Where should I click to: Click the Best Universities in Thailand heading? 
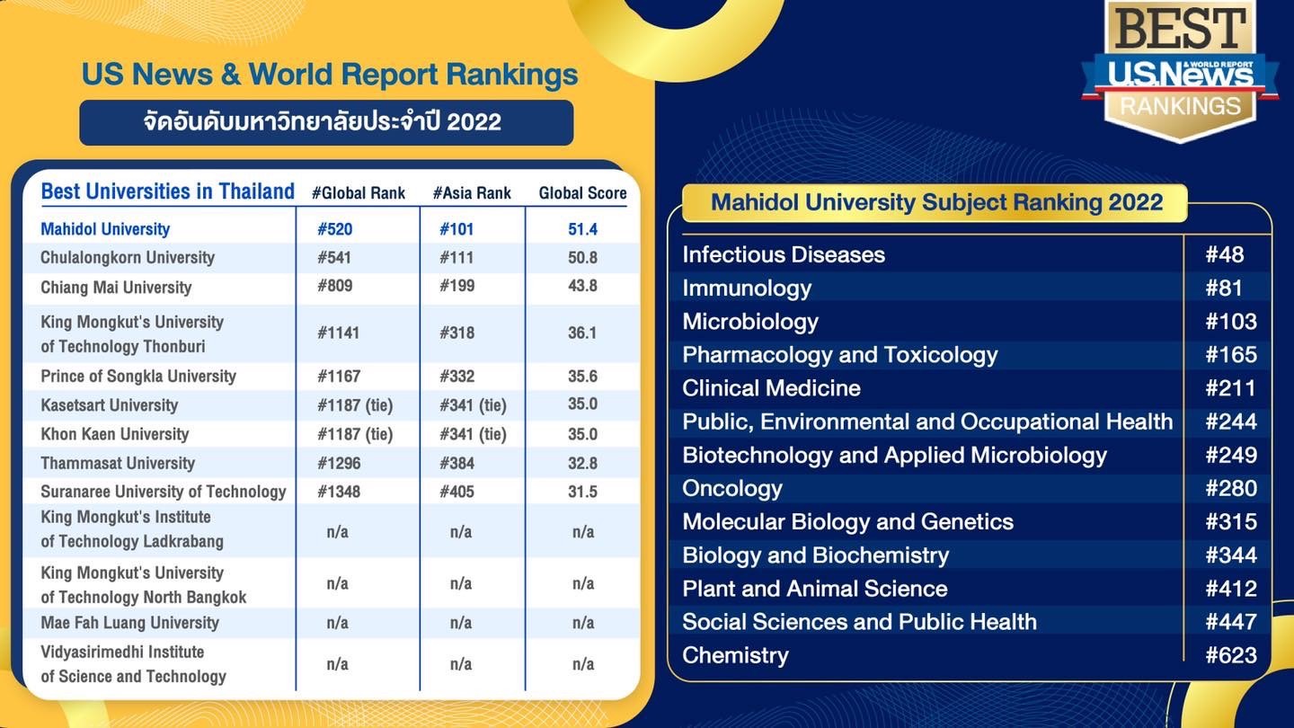tap(168, 191)
